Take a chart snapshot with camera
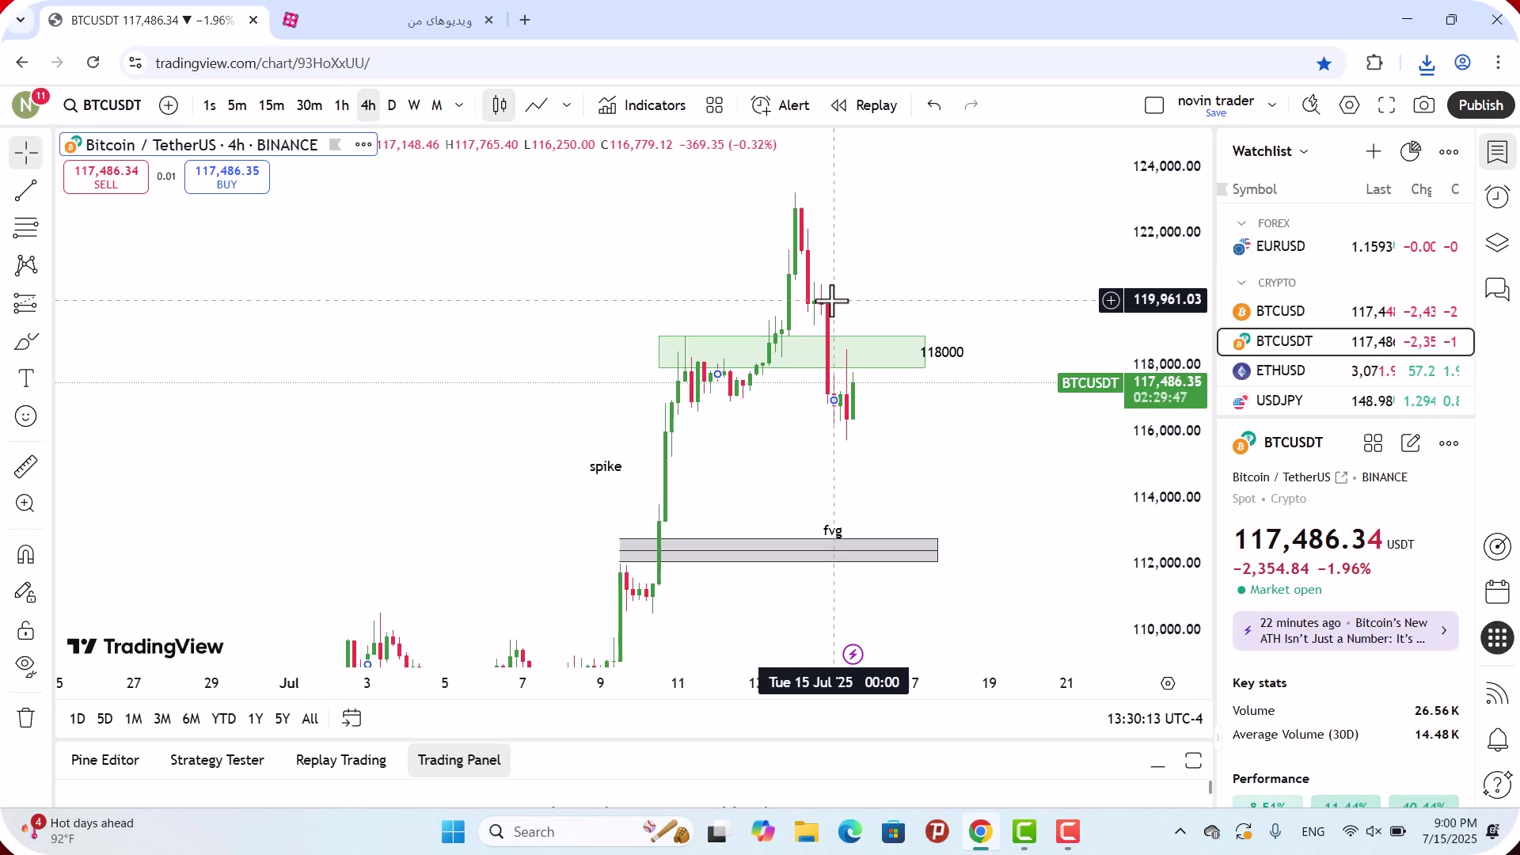The width and height of the screenshot is (1520, 855). (x=1424, y=105)
